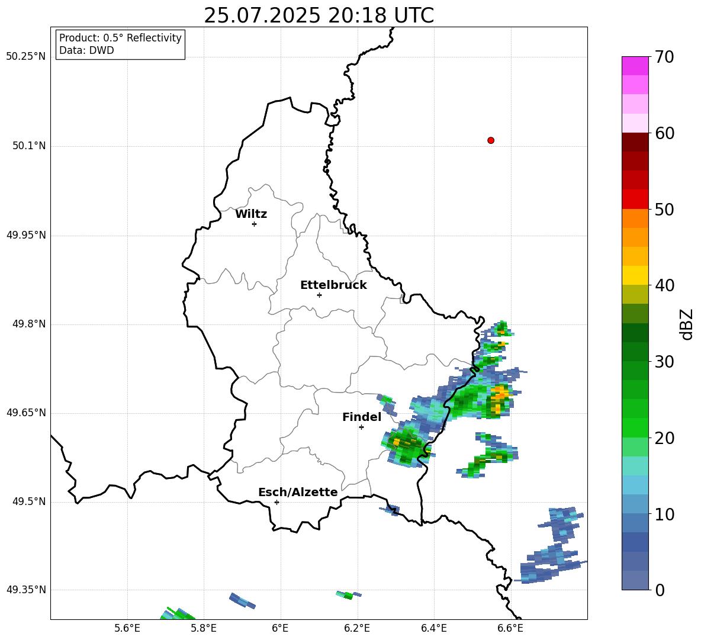Click the Findel city label
The height and width of the screenshot is (640, 701).
(x=362, y=417)
